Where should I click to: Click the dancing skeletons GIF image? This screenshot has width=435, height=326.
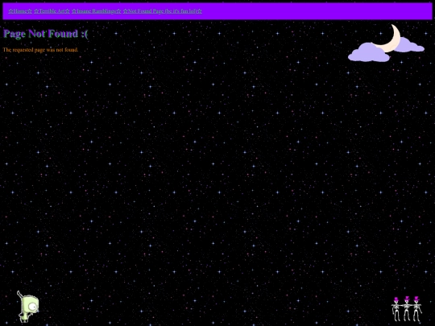407,309
